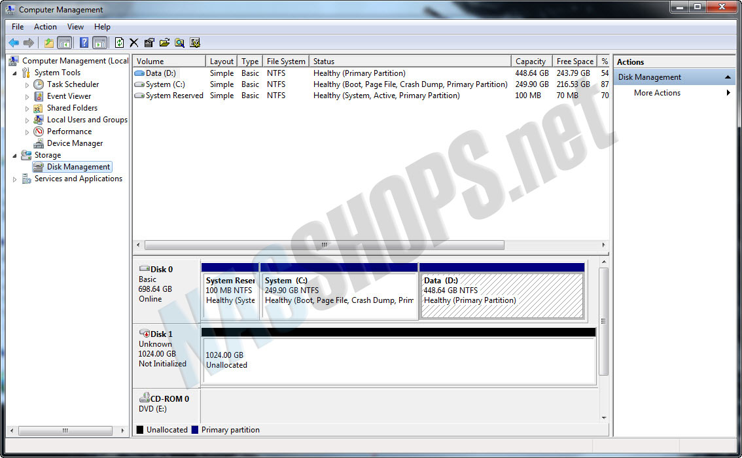Select the System Reserved volume row
This screenshot has width=742, height=458.
click(371, 96)
